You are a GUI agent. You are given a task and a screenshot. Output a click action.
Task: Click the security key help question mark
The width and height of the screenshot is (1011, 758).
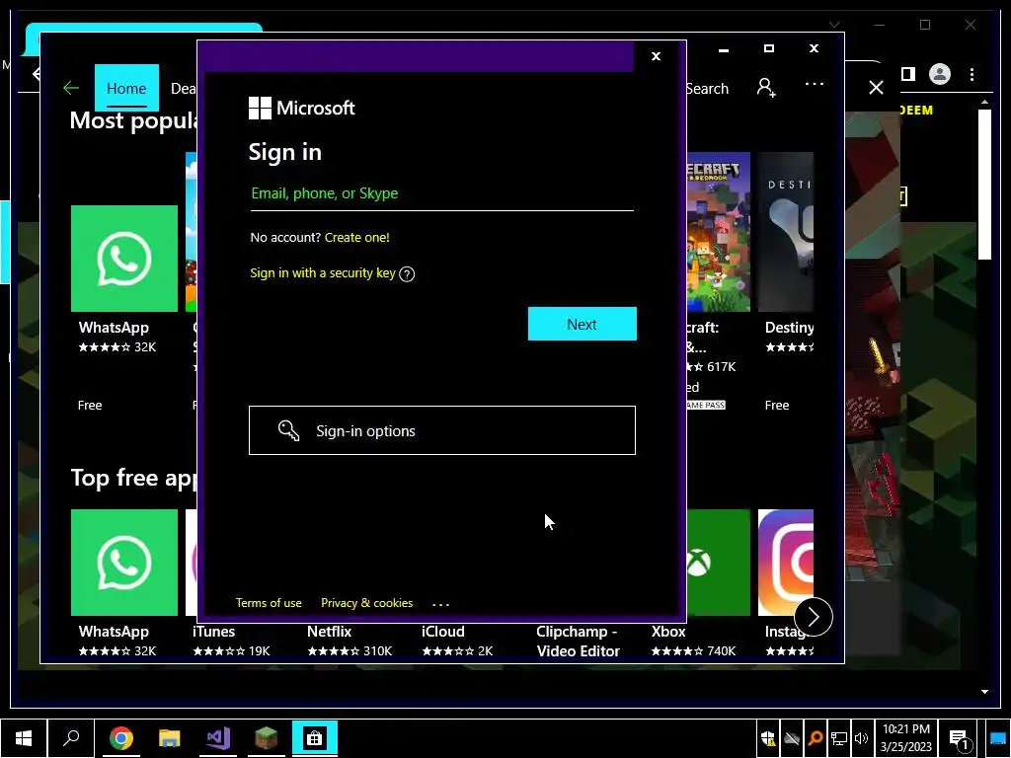point(407,274)
